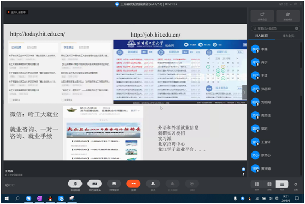Click the add people icon in toolbar
305x204 pixels.
click(x=153, y=184)
